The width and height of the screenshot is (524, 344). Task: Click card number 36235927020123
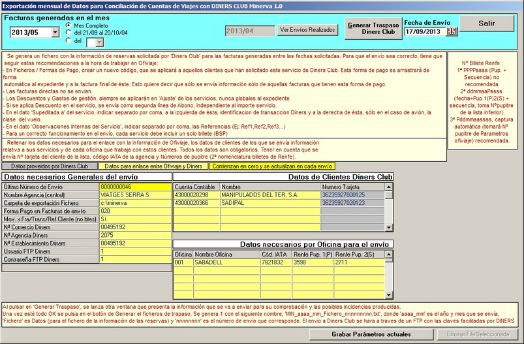[352, 203]
